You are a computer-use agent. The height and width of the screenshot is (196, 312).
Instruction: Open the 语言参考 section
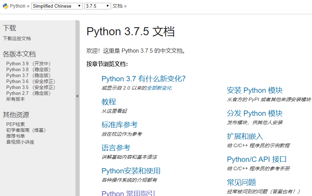coord(116,148)
